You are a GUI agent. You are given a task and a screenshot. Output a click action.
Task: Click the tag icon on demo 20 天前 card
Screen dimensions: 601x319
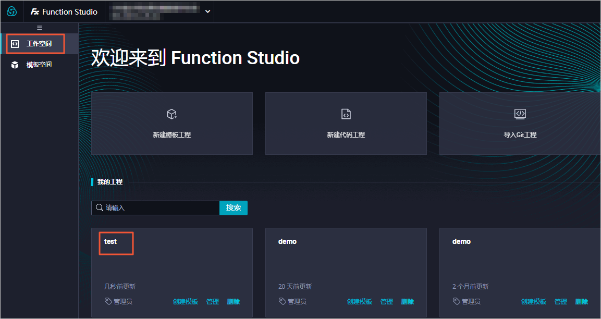point(282,301)
